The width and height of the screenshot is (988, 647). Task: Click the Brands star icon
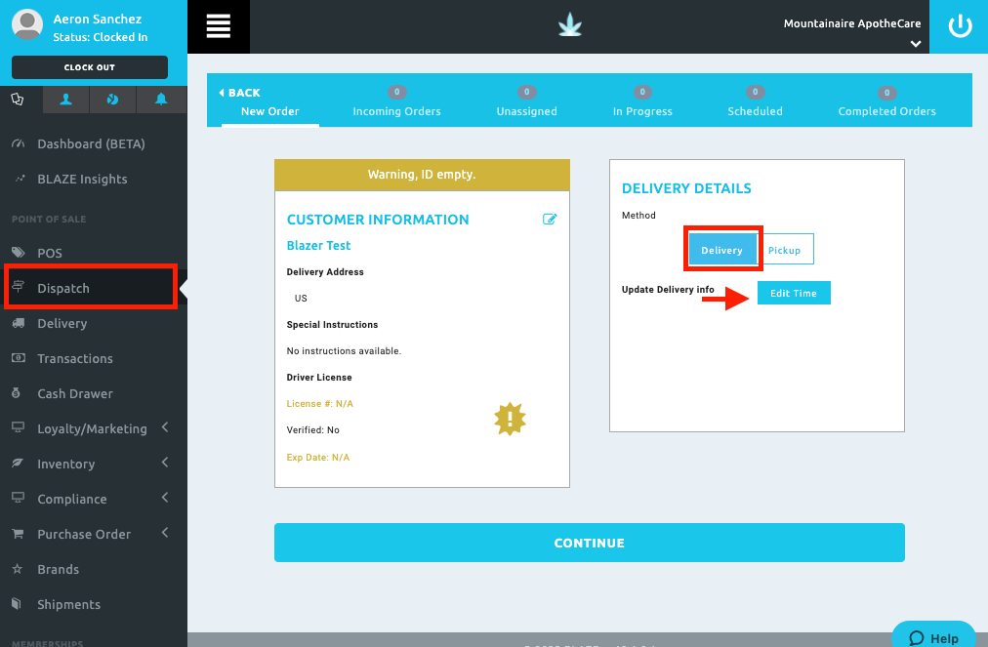pyautogui.click(x=17, y=568)
